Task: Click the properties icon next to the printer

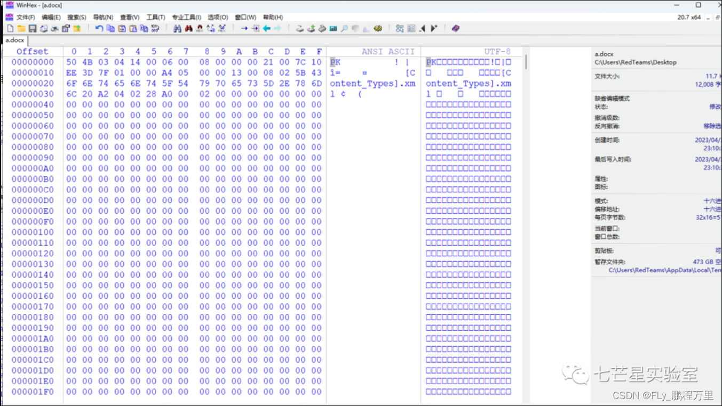Action: 66,28
